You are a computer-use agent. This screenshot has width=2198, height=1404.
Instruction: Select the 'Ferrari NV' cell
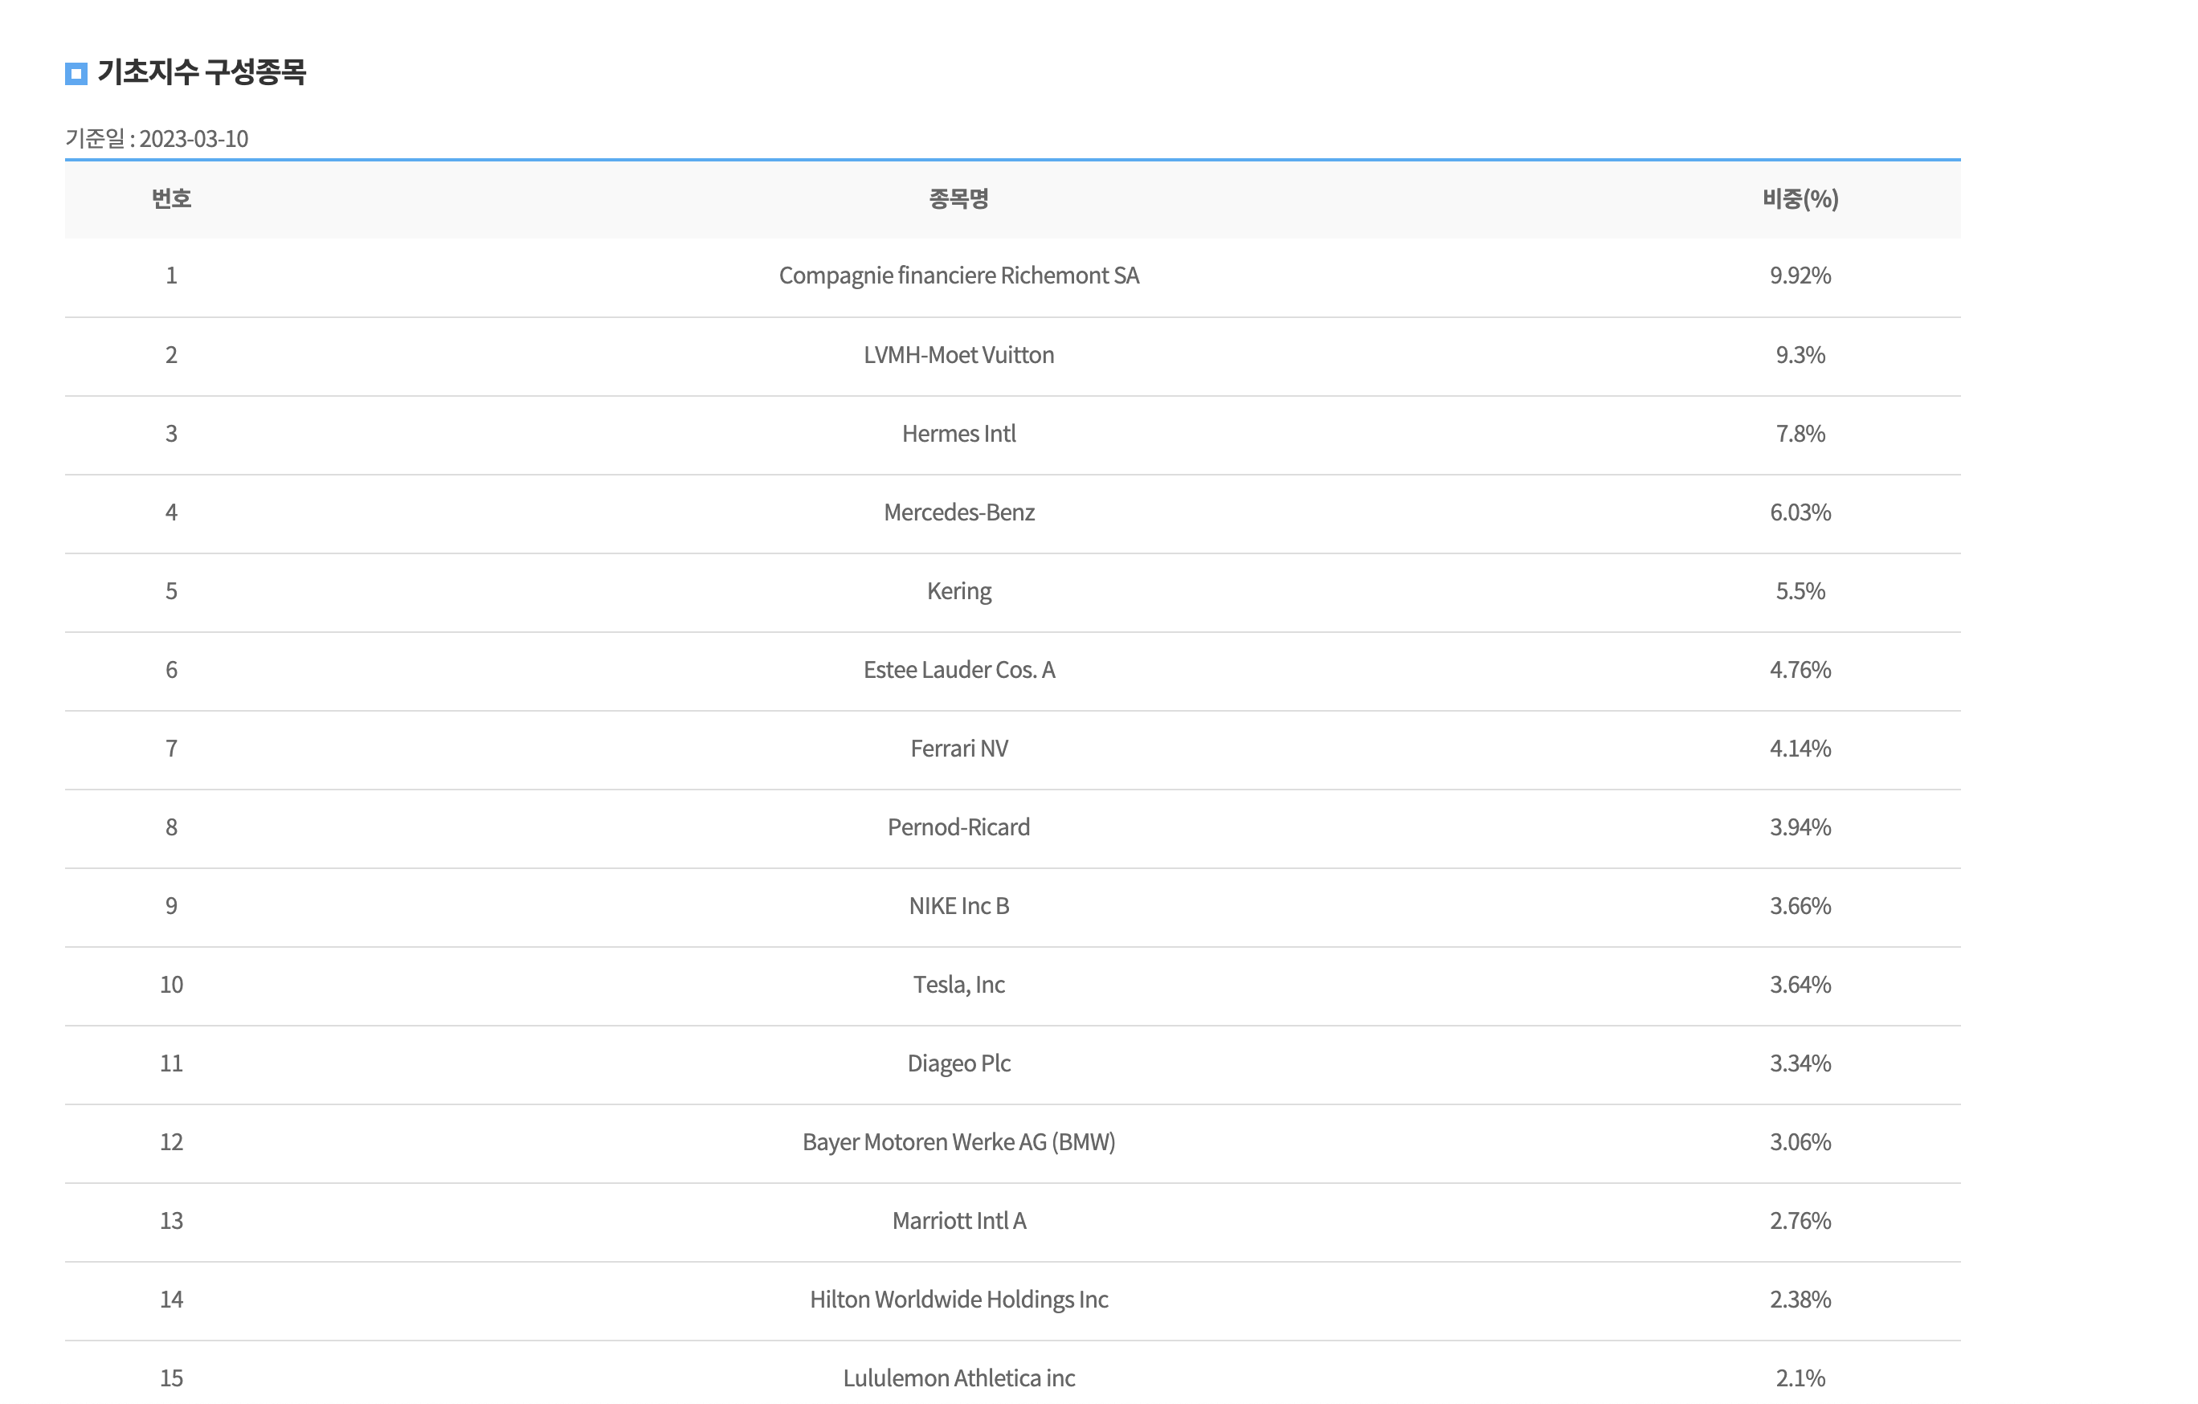(959, 749)
